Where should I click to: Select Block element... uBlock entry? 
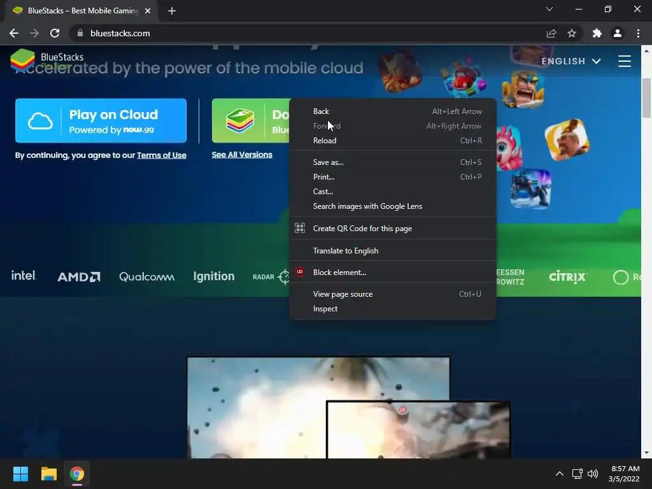pos(393,273)
